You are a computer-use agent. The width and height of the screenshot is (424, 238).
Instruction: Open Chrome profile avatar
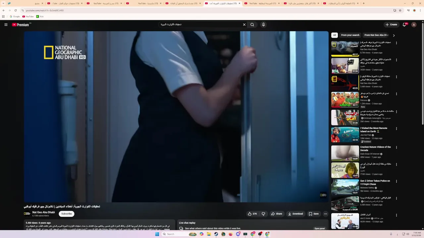tap(414, 10)
